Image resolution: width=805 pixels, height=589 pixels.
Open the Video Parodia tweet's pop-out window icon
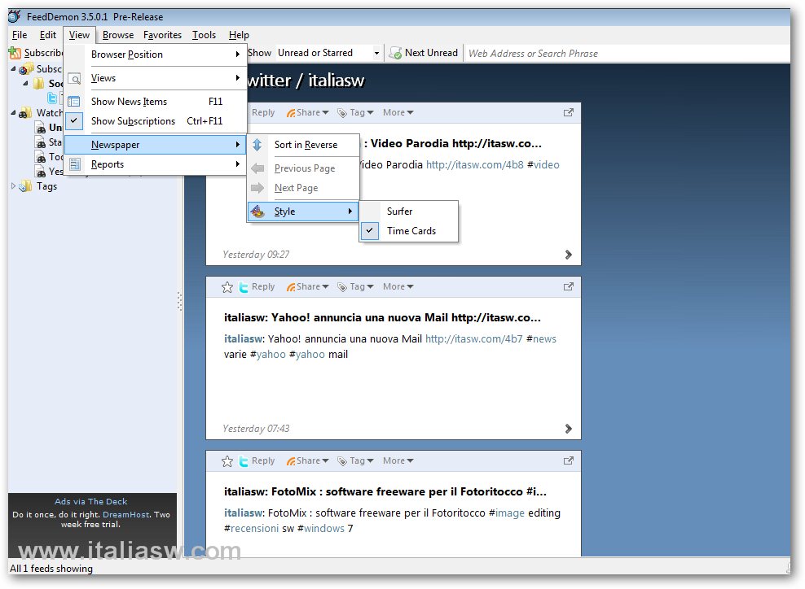pyautogui.click(x=569, y=112)
